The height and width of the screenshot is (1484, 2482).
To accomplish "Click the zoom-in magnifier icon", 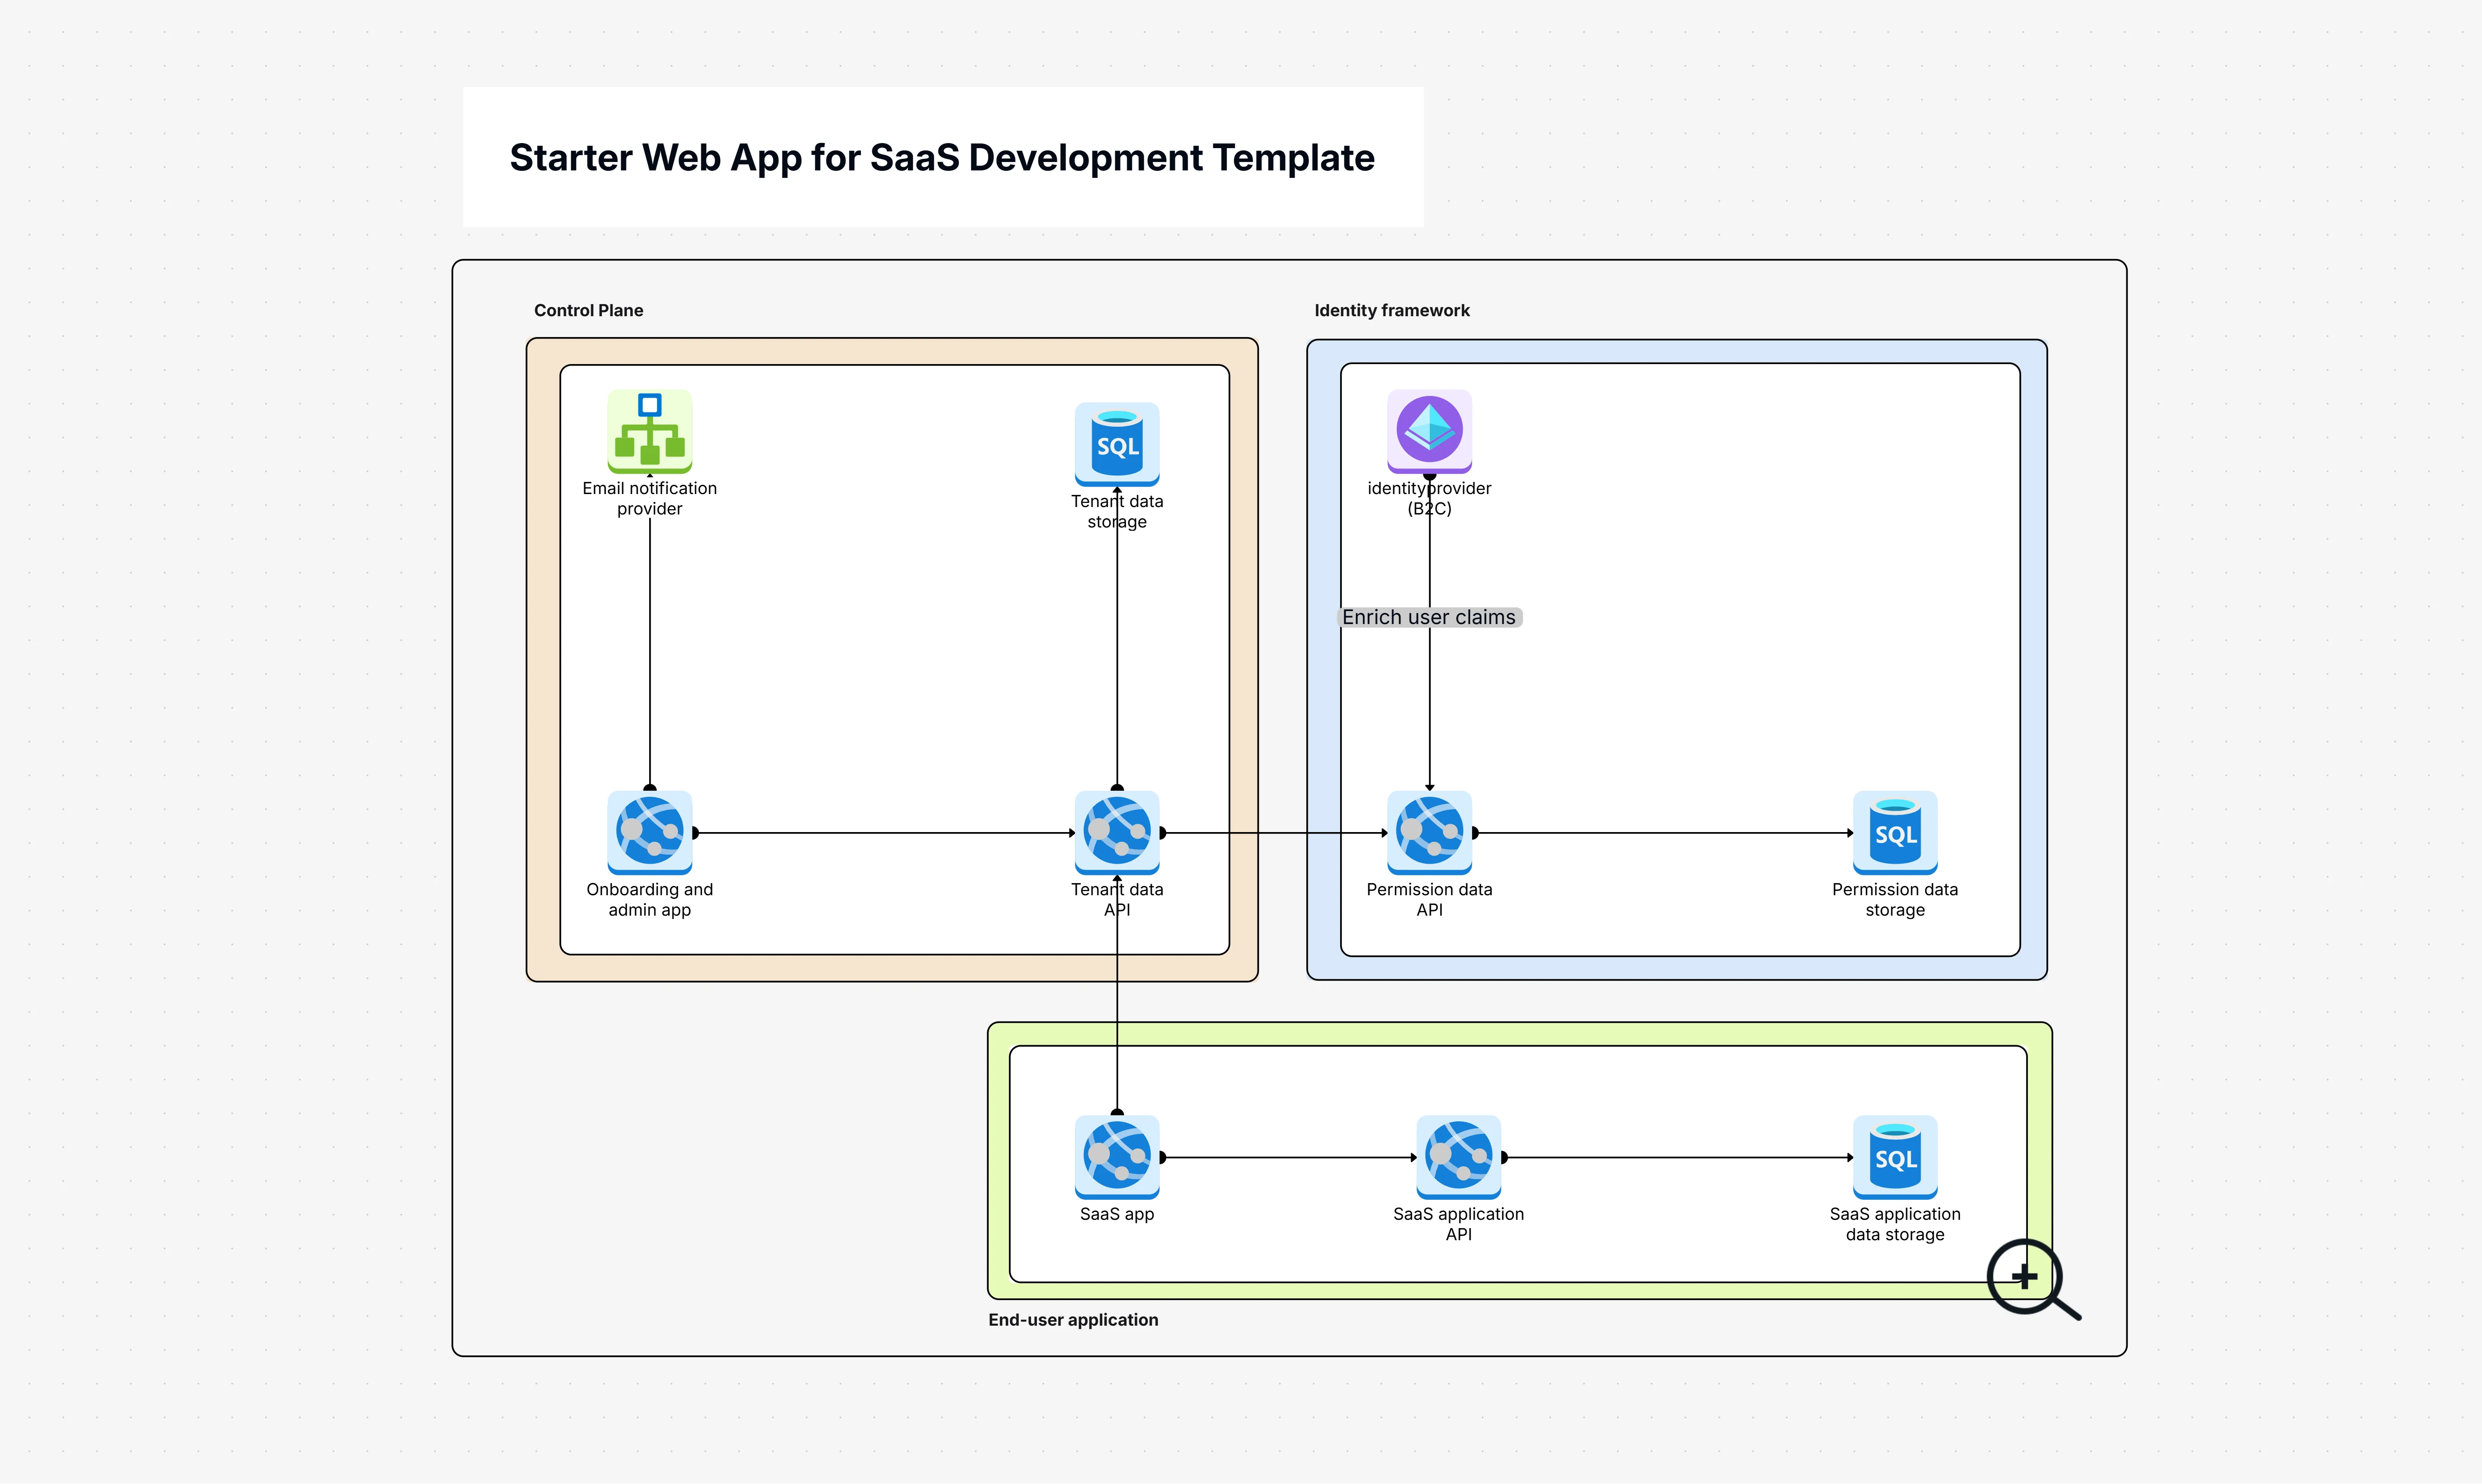I will 2033,1280.
